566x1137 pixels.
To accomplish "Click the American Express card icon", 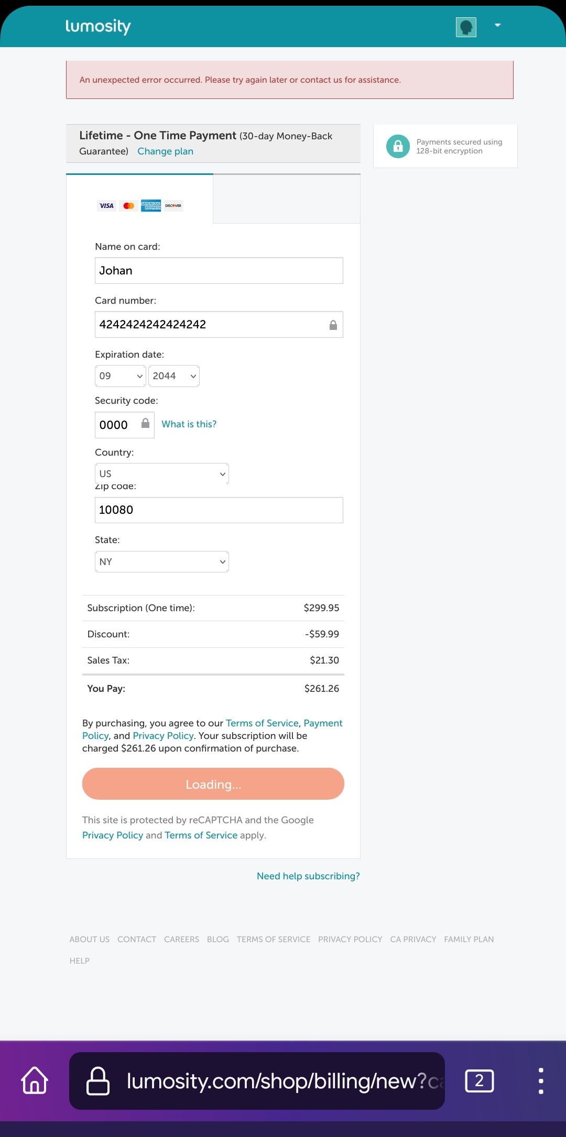I will point(151,206).
